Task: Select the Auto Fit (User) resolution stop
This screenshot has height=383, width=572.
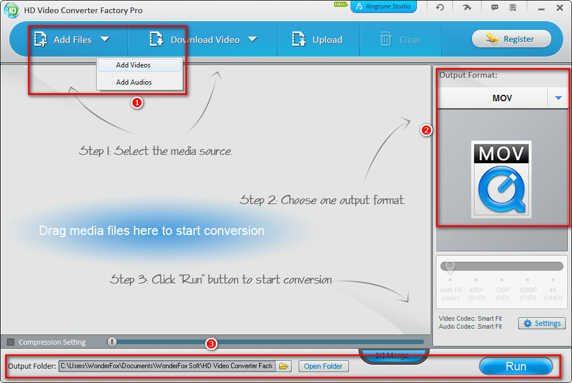Action: pyautogui.click(x=451, y=290)
